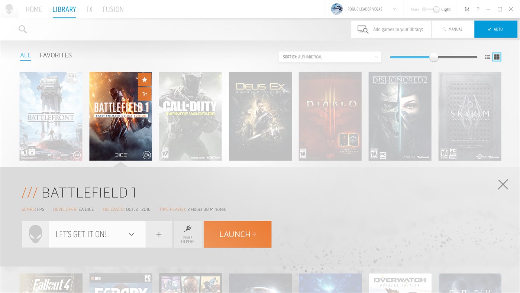Add a new profile with plus button
Viewport: 520px width, 293px height.
click(159, 234)
